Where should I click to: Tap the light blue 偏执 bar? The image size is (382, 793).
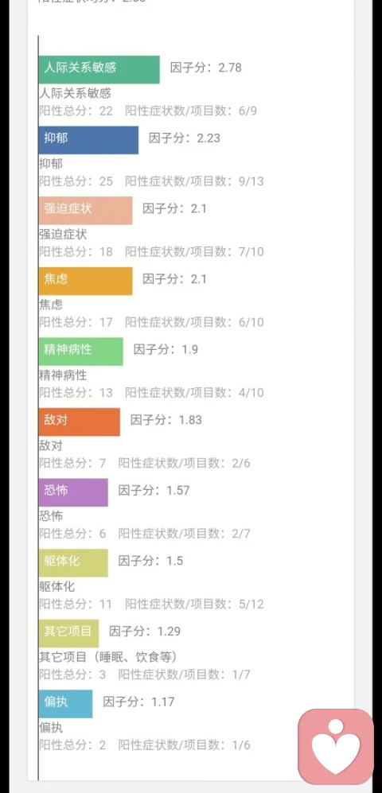pyautogui.click(x=66, y=704)
